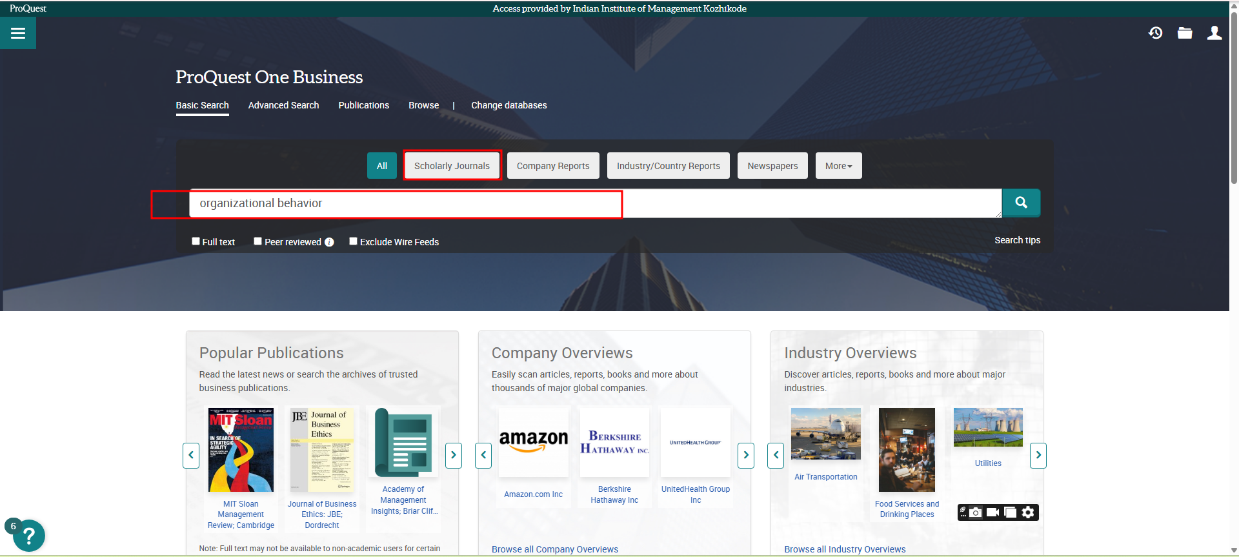The height and width of the screenshot is (557, 1239).
Task: Select the Scholarly Journals filter button
Action: coord(452,166)
